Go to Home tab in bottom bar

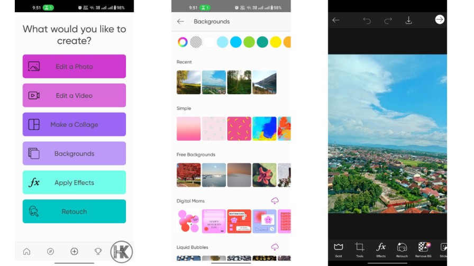point(26,251)
